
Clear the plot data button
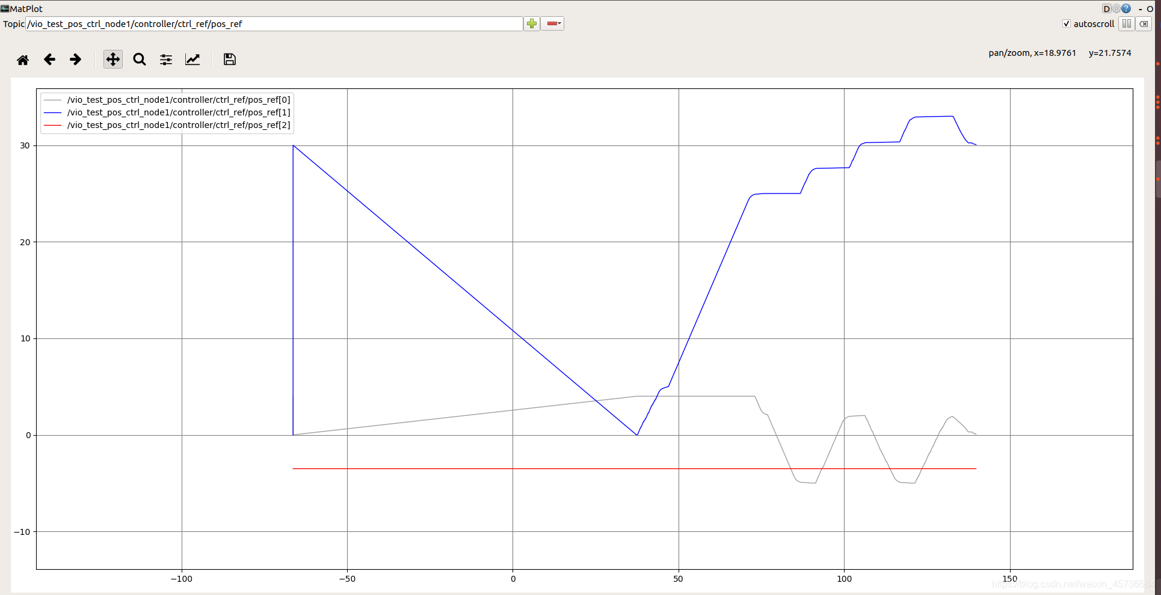tap(1144, 24)
